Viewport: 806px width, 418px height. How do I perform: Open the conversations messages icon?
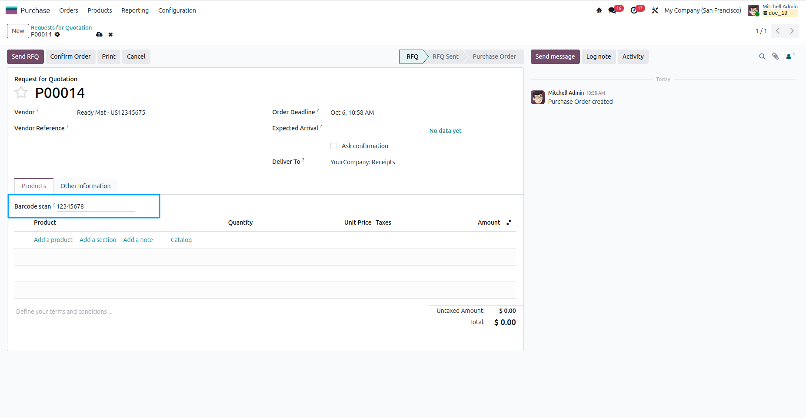tap(613, 10)
